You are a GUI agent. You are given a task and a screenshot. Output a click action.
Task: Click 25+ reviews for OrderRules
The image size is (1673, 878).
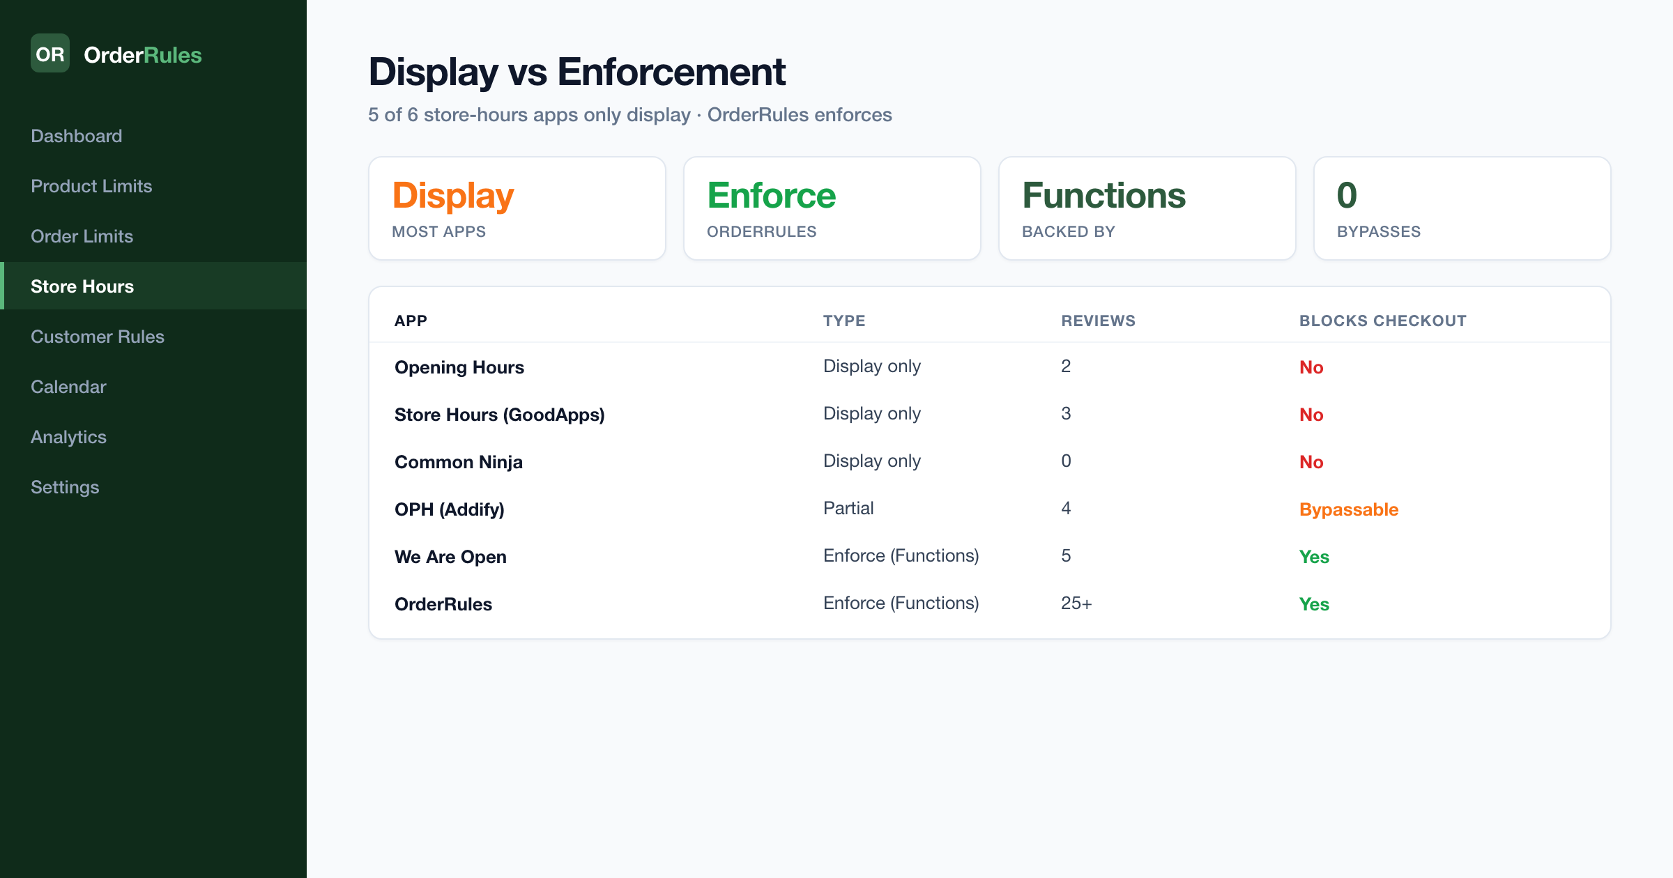1076,603
